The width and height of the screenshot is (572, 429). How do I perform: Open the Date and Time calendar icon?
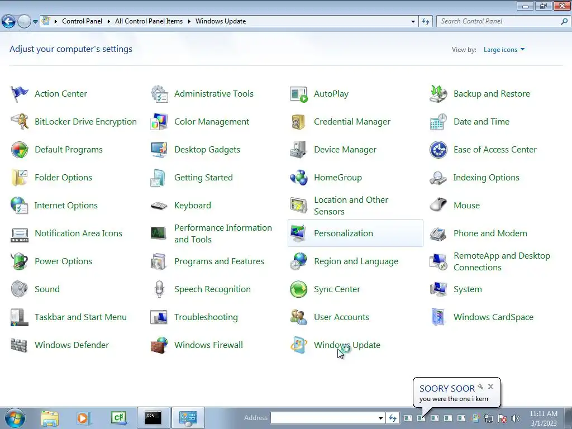pyautogui.click(x=438, y=122)
